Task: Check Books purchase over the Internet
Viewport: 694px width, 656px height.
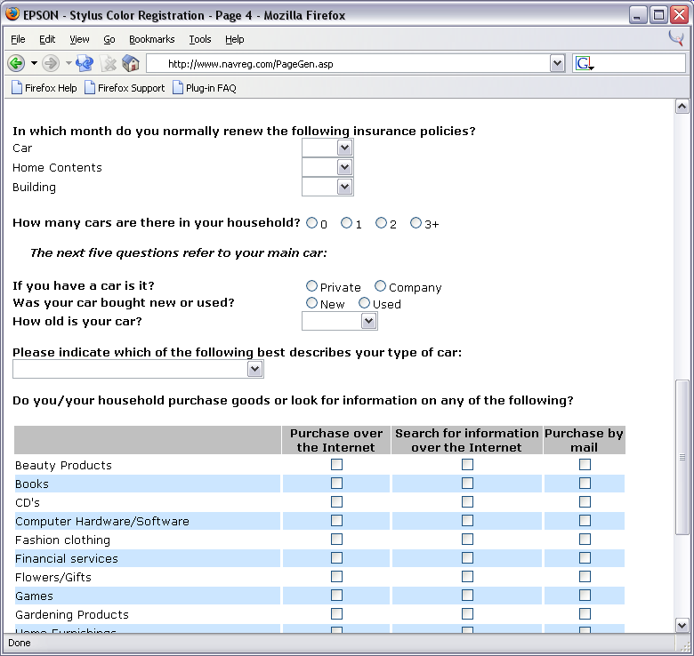Action: 336,484
